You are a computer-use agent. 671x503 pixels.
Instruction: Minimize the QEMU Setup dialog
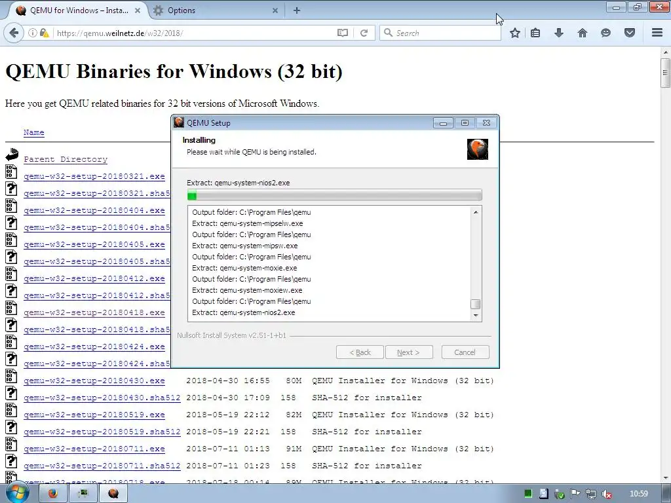pos(443,123)
